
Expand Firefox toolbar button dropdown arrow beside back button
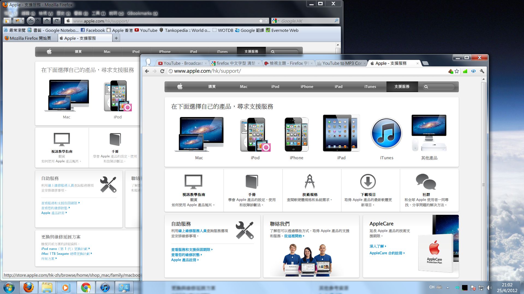point(23,21)
